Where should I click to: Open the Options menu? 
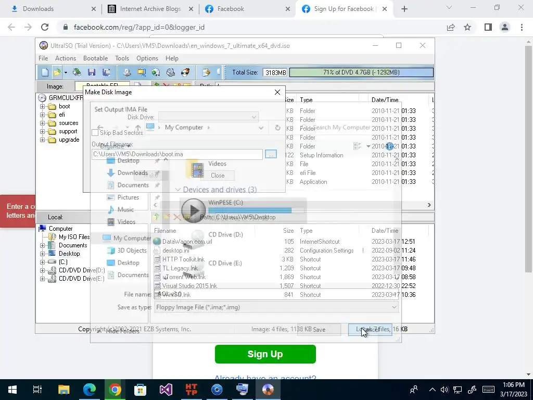click(x=147, y=58)
